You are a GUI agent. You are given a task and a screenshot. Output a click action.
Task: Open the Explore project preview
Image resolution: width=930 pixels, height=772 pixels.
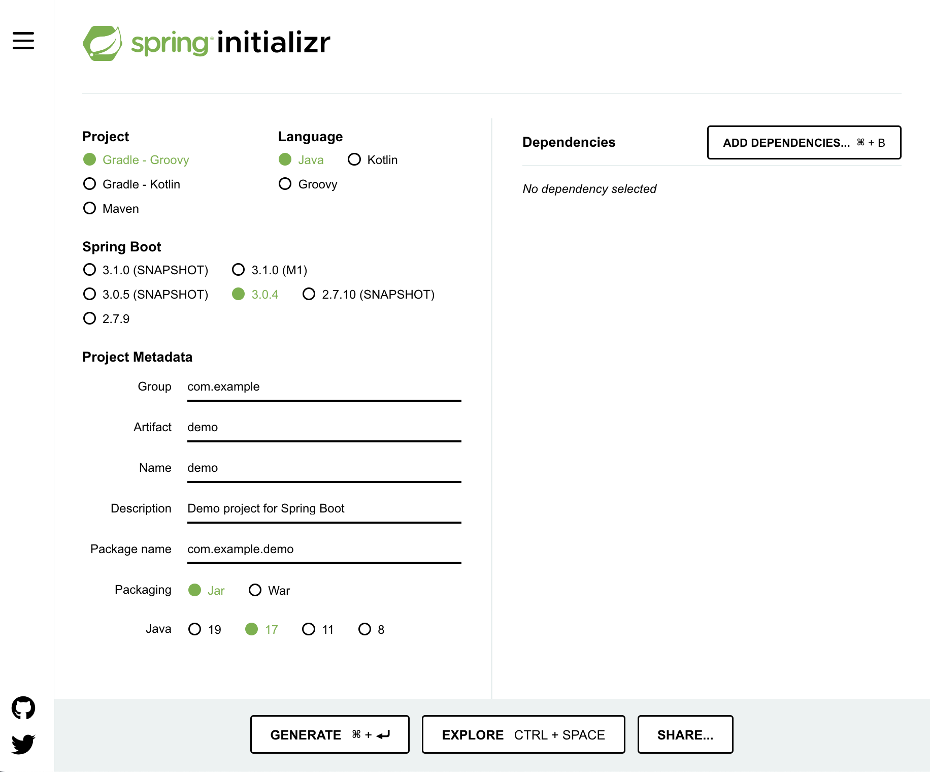pos(523,734)
